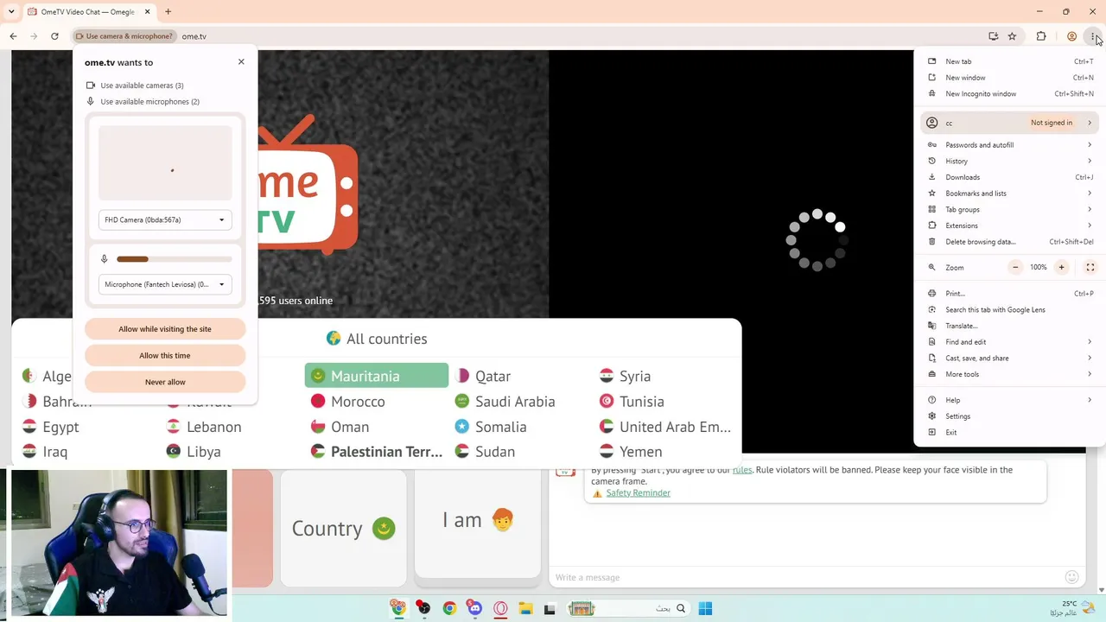Bookmark this tab with the star icon
This screenshot has height=622, width=1106.
pyautogui.click(x=1012, y=36)
